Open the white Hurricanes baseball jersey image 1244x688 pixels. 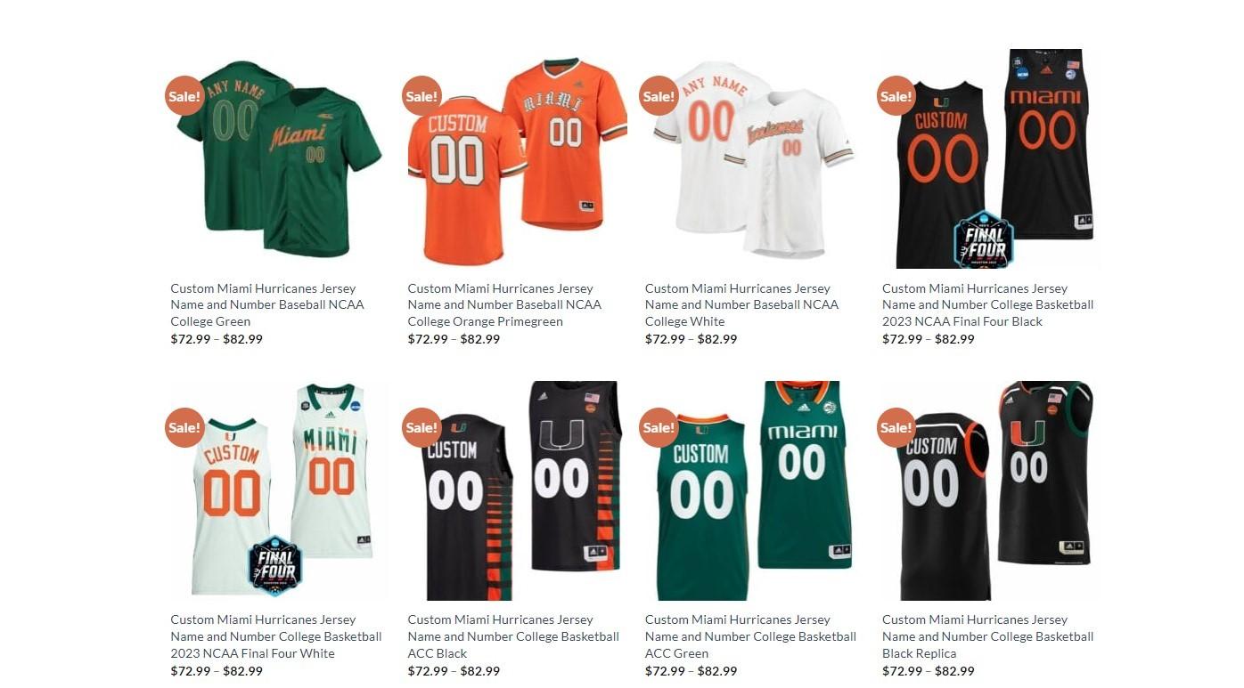754,158
